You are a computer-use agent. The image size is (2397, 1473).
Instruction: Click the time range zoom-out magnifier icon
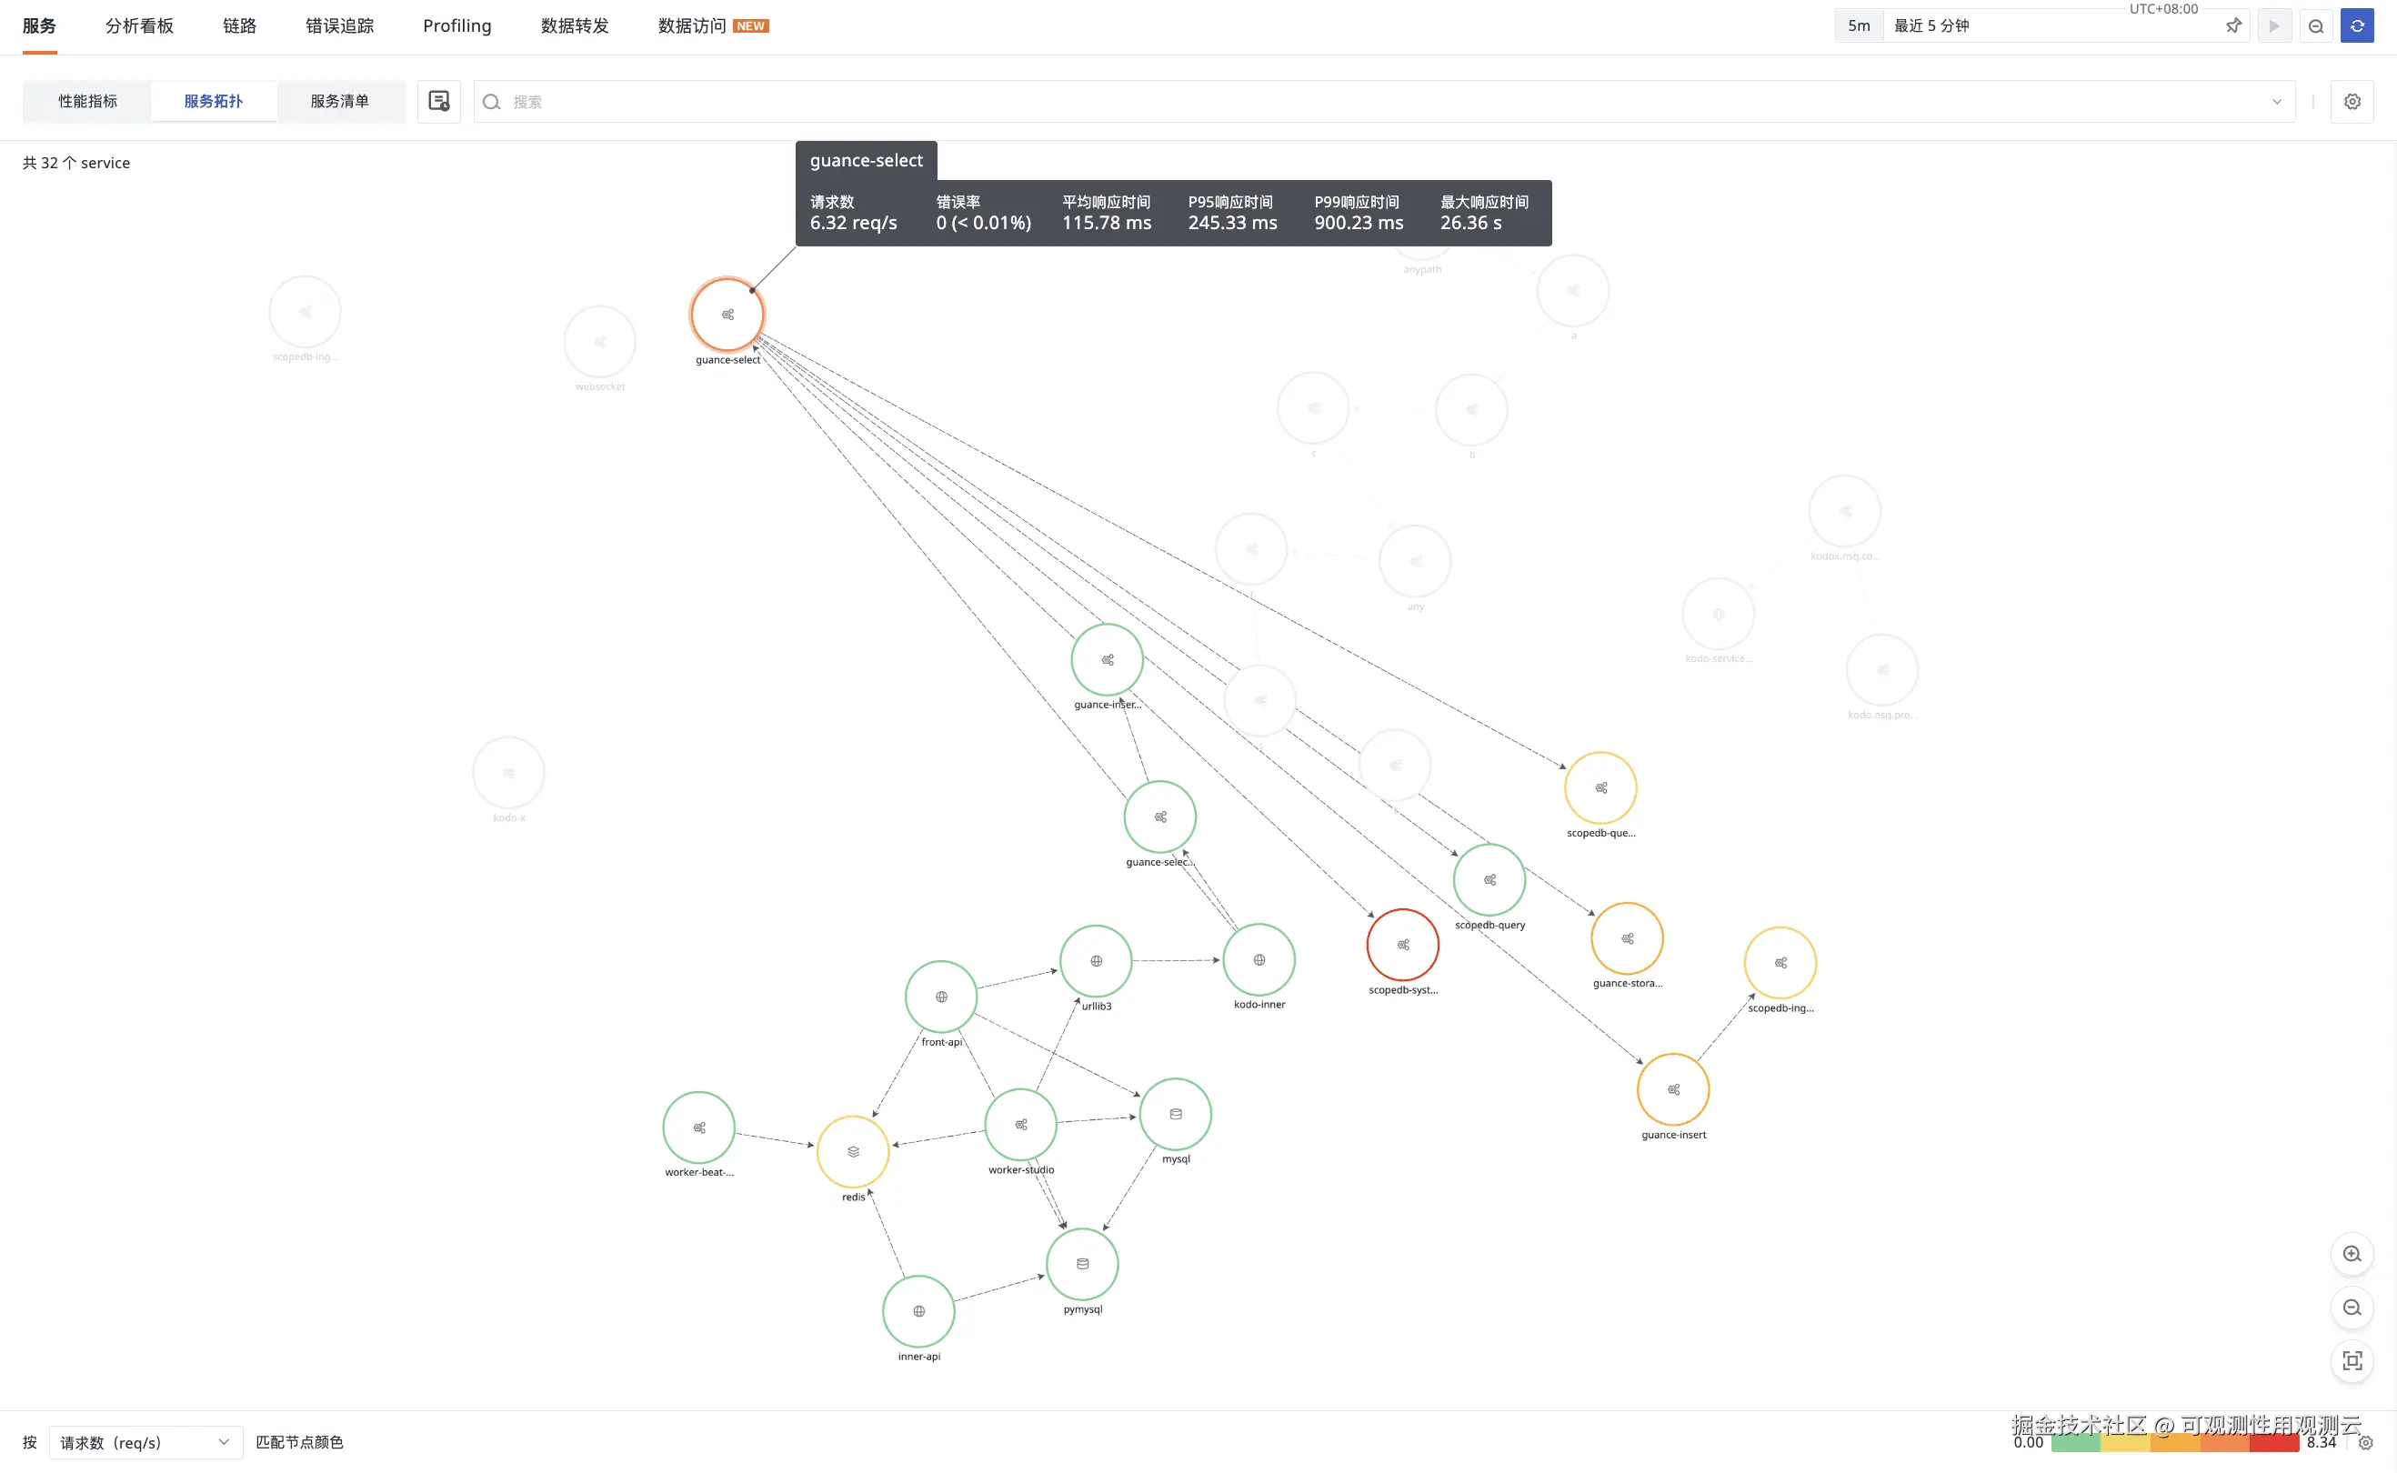[2315, 26]
